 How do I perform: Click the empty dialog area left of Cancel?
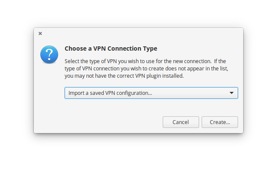(99, 122)
